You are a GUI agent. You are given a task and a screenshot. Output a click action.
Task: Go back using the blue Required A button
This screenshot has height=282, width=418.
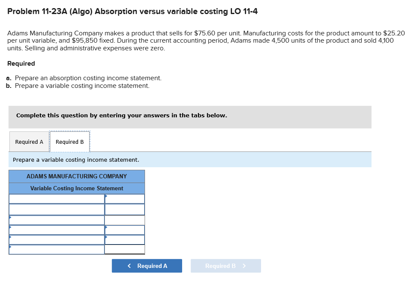[147, 266]
